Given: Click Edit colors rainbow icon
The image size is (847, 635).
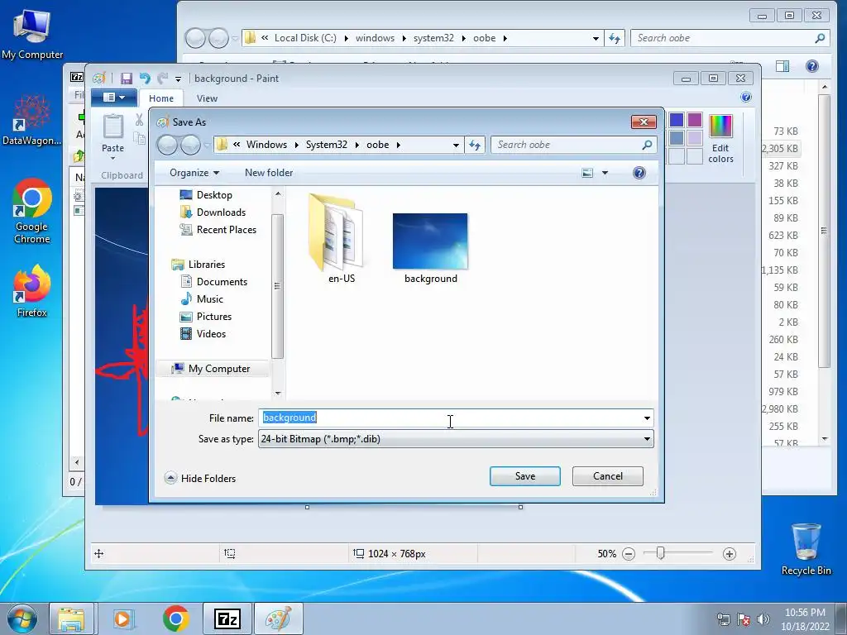Looking at the screenshot, I should [720, 127].
